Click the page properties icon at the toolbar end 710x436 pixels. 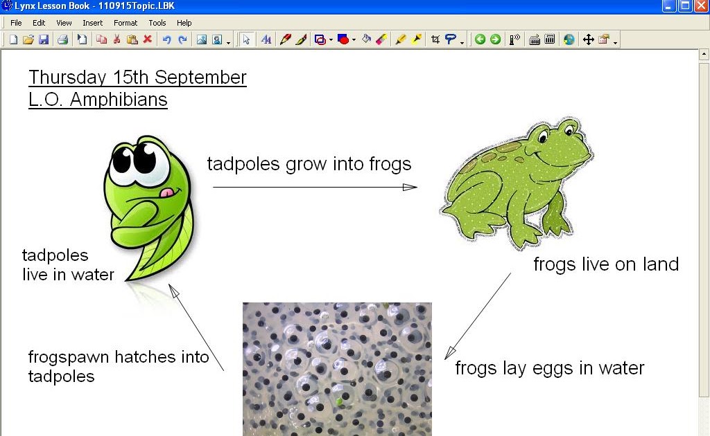point(604,39)
